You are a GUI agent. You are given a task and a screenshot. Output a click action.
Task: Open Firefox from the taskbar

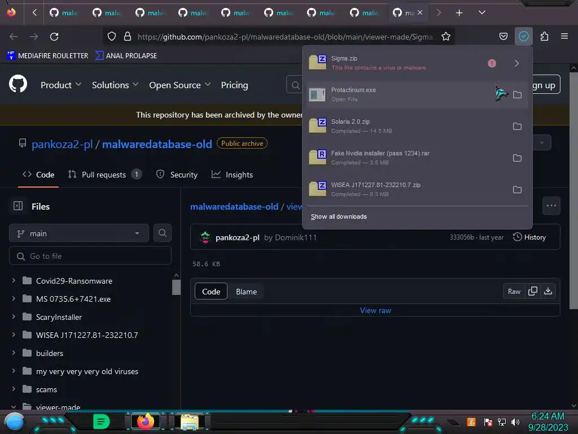[x=145, y=422]
